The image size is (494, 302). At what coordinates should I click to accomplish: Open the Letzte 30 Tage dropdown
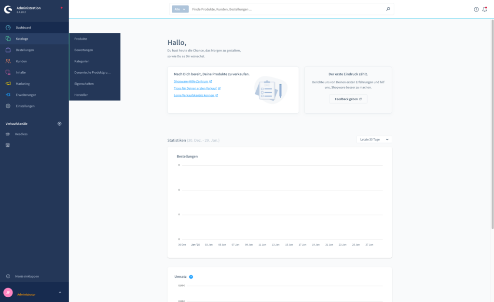(374, 139)
